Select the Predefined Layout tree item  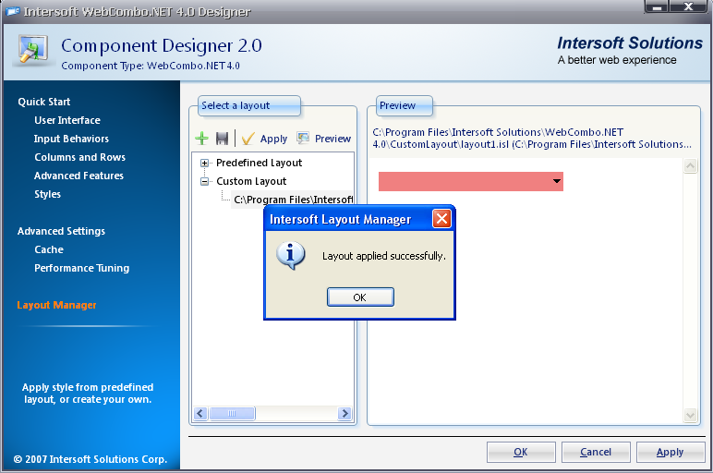click(x=259, y=163)
